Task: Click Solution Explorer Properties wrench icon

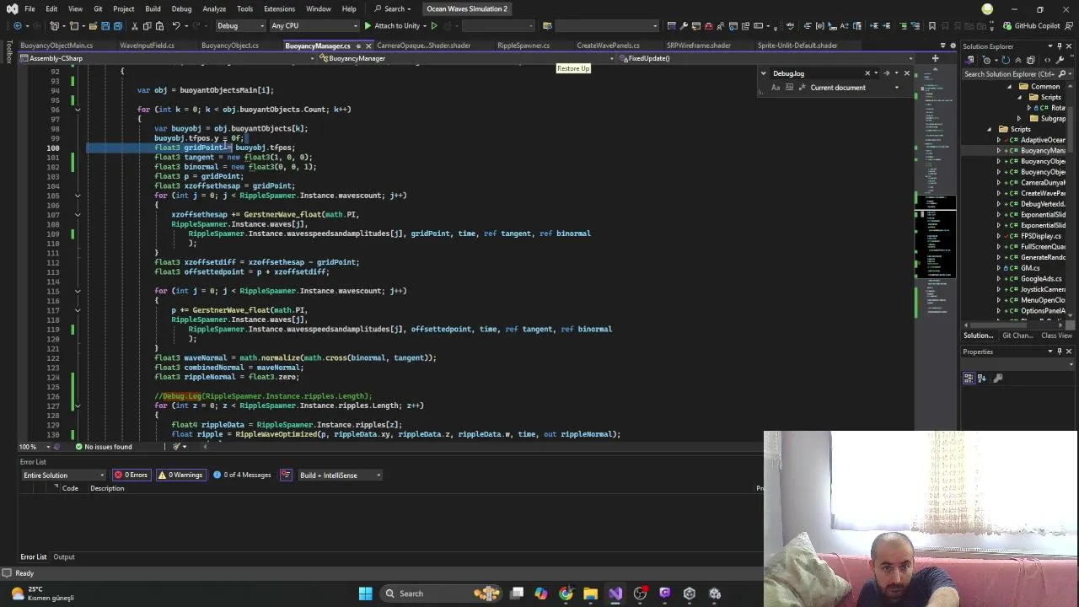Action: coord(1060,60)
